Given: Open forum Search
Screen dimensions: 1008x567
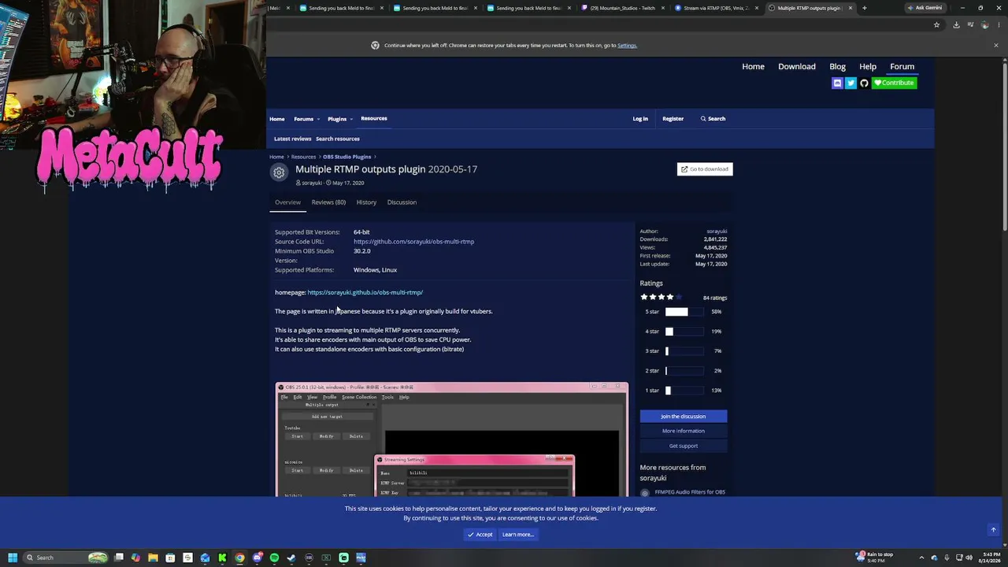Looking at the screenshot, I should 713,119.
